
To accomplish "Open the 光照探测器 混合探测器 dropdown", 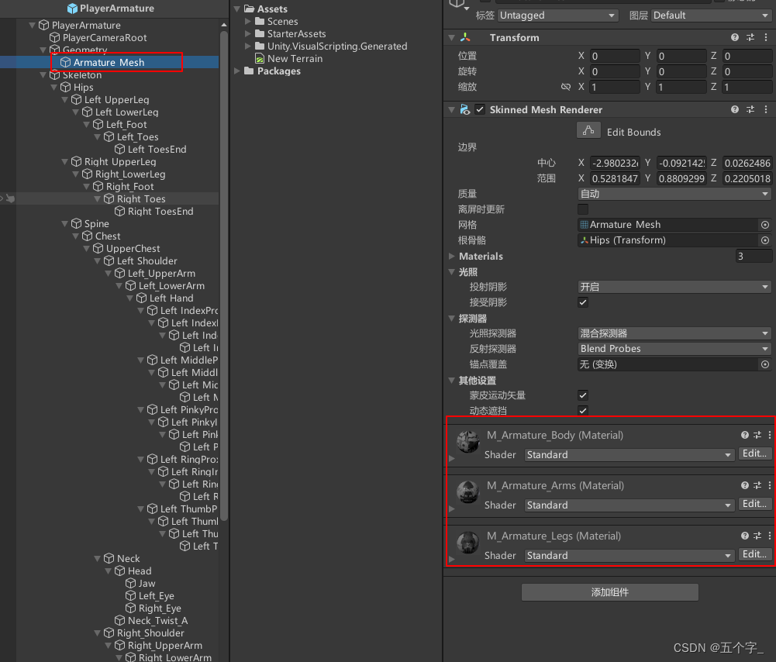I will [674, 333].
